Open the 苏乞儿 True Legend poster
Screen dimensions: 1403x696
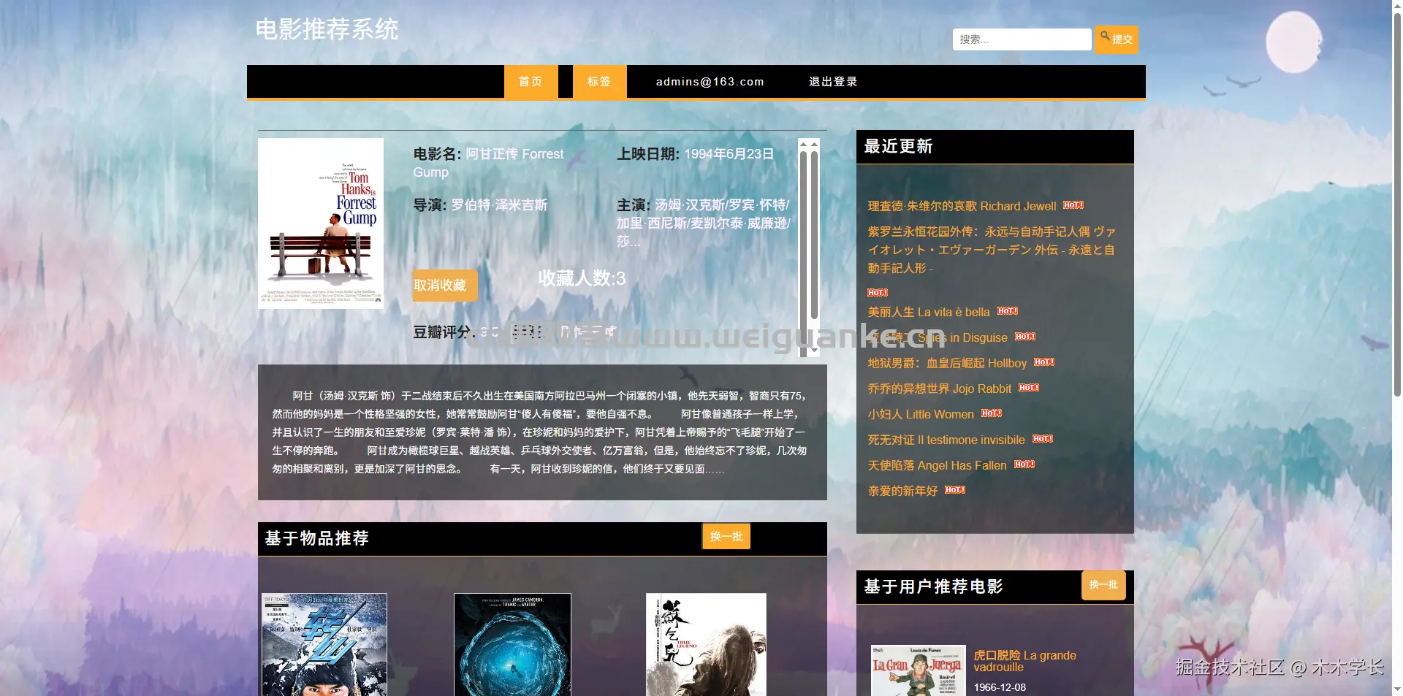[x=706, y=645]
